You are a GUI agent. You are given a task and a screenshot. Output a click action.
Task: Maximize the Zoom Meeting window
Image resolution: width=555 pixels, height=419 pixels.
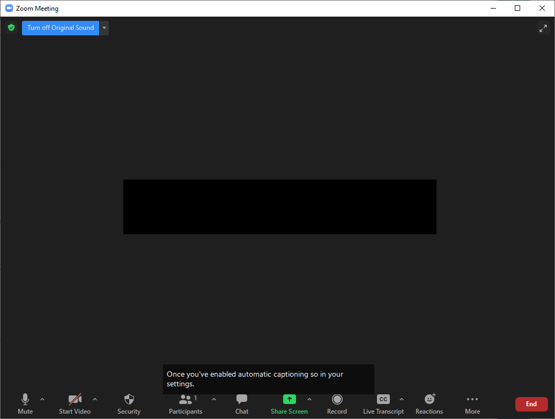[x=517, y=8]
